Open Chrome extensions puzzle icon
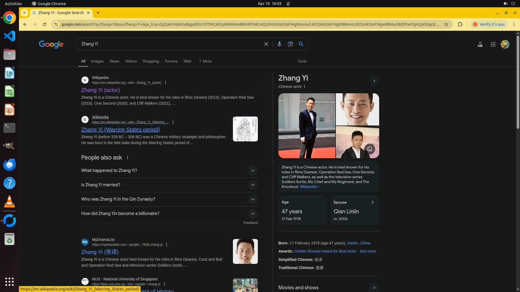Image resolution: width=520 pixels, height=292 pixels. pos(460,24)
